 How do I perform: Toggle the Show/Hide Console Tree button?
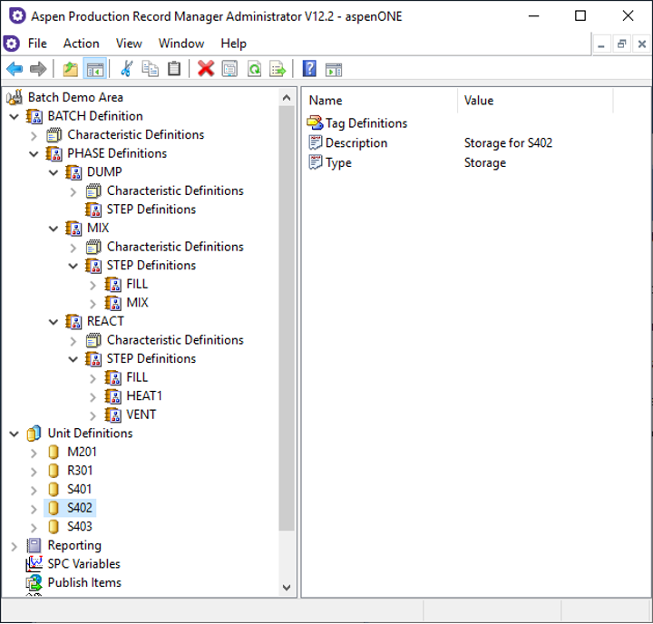click(x=94, y=69)
